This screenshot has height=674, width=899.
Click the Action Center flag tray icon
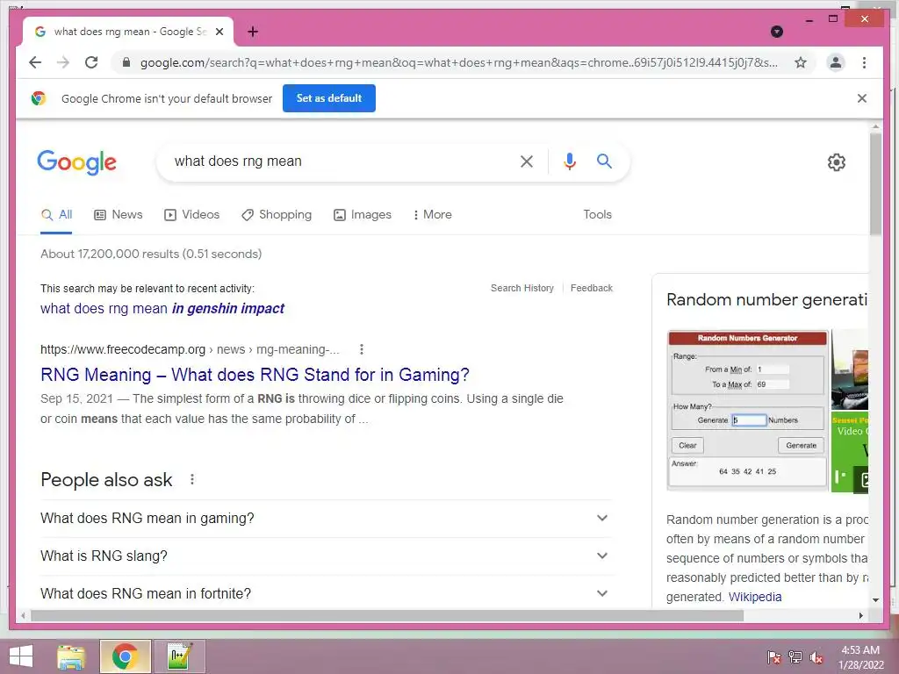point(773,656)
